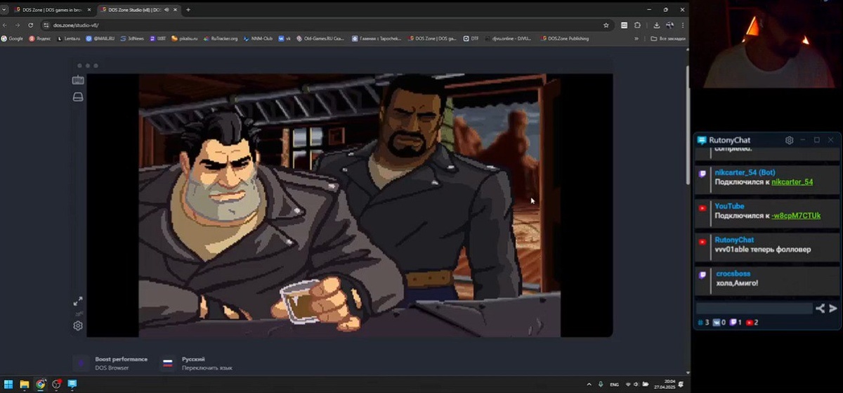Open RutonyChat settings gear
Image resolution: width=843 pixels, height=393 pixels.
pyautogui.click(x=789, y=140)
